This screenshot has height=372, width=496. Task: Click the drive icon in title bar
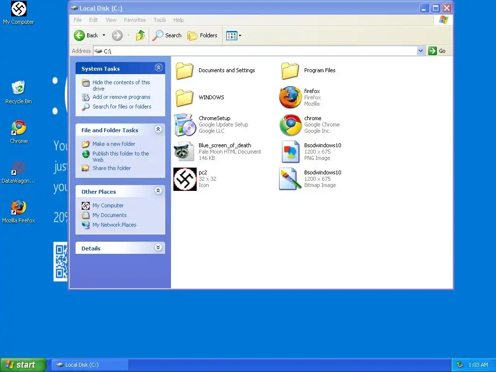74,8
